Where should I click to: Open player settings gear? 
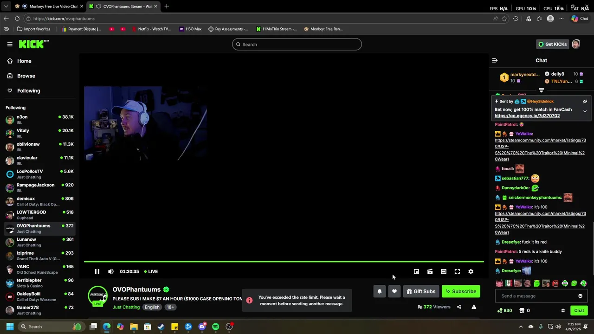tap(471, 271)
